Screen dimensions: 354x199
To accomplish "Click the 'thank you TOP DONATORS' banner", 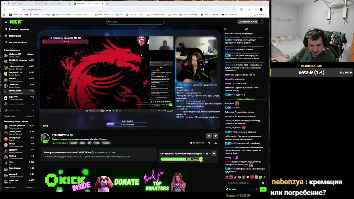I will click(x=165, y=181).
